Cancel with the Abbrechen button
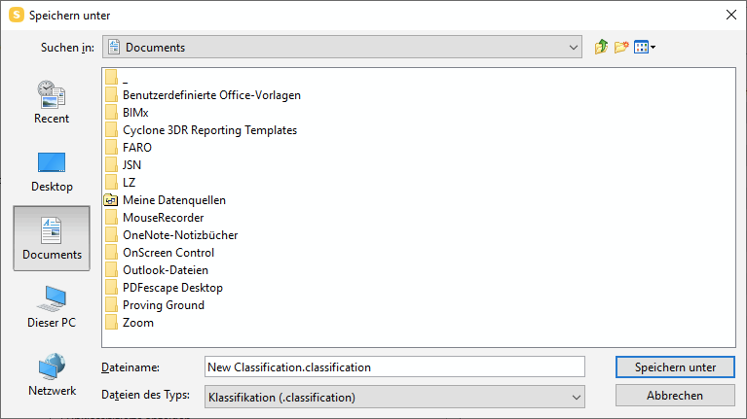This screenshot has width=747, height=419. coord(675,396)
